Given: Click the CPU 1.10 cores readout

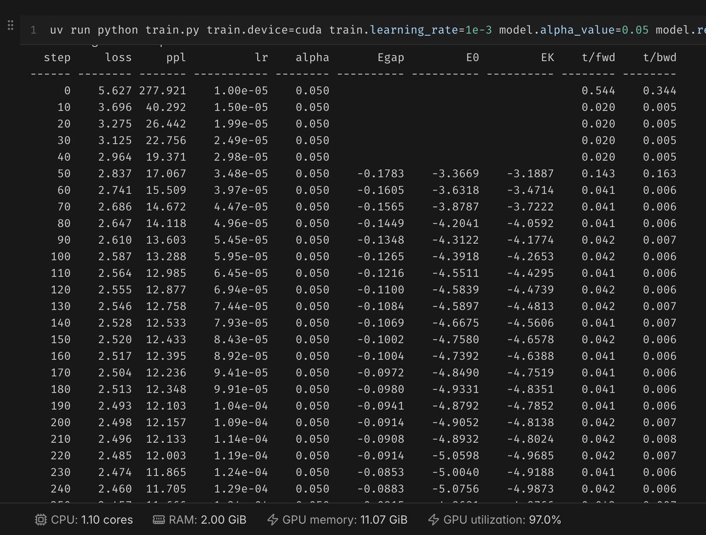Looking at the screenshot, I should click(92, 520).
